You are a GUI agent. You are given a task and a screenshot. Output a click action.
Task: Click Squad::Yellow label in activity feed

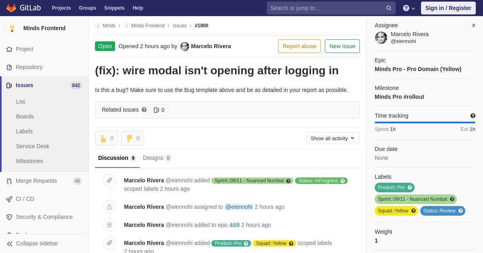coord(275,243)
